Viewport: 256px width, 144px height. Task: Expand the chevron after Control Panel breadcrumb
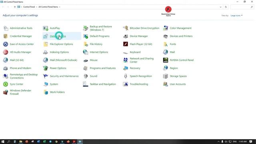click(x=36, y=7)
